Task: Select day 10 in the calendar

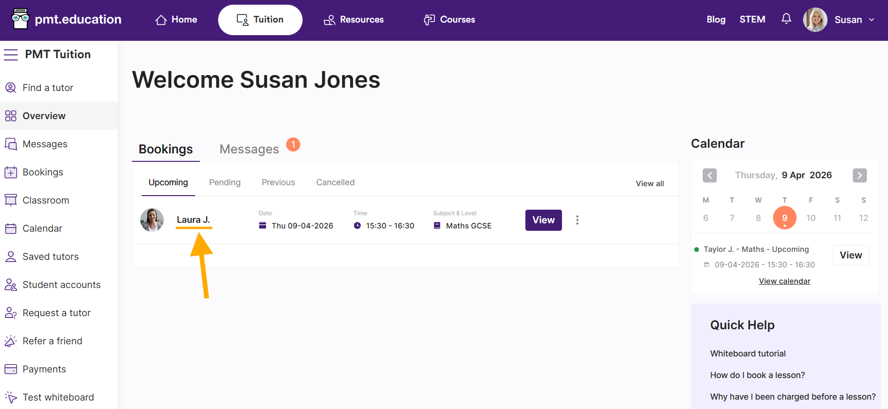Action: pyautogui.click(x=811, y=218)
